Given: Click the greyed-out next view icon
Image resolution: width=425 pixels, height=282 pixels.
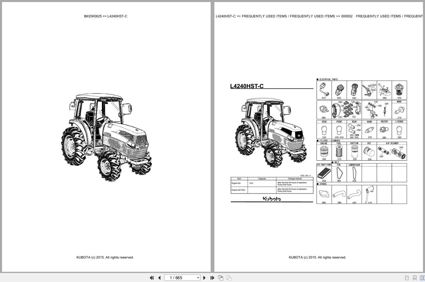Looking at the screenshot, I should click(229, 278).
